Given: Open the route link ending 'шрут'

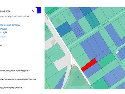Looking at the screenshot, I should [x=3, y=36].
